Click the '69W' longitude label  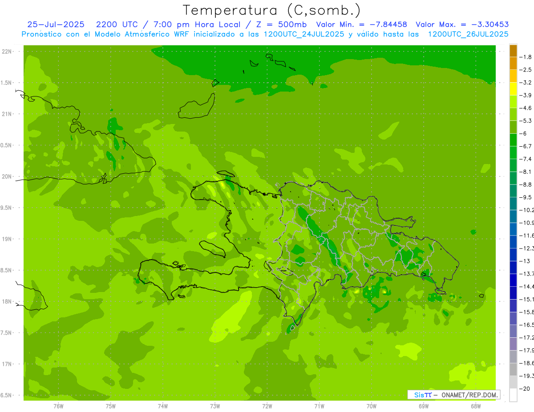[424, 406]
